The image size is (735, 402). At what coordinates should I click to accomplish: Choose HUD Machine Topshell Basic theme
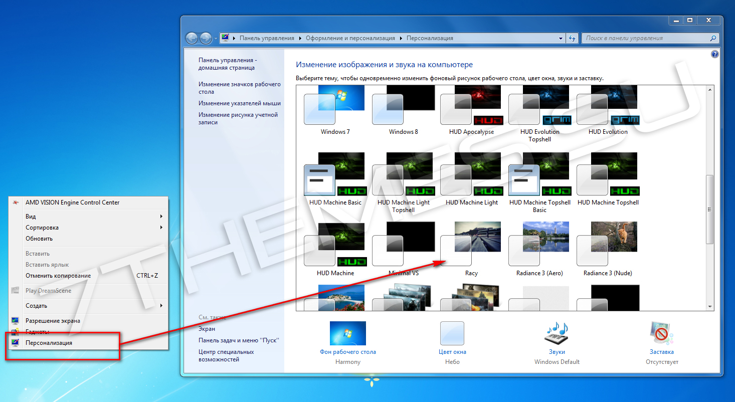[x=539, y=174]
